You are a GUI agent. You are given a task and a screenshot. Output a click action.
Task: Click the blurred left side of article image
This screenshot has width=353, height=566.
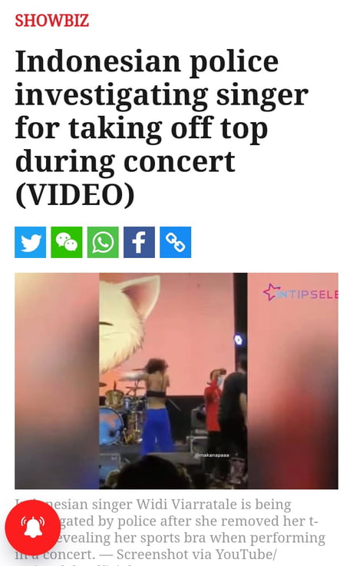(57, 381)
